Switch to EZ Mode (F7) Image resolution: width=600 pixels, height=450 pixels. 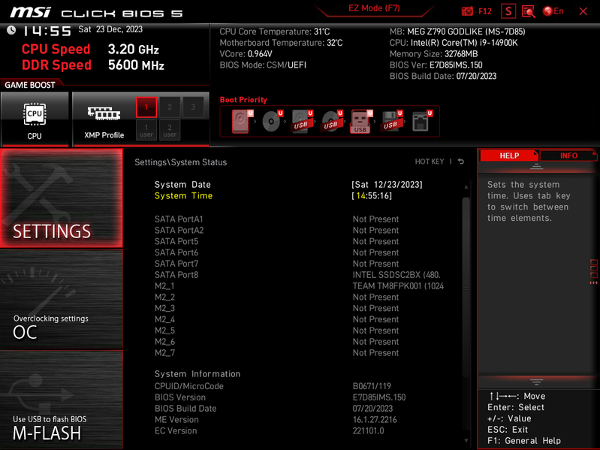(374, 8)
